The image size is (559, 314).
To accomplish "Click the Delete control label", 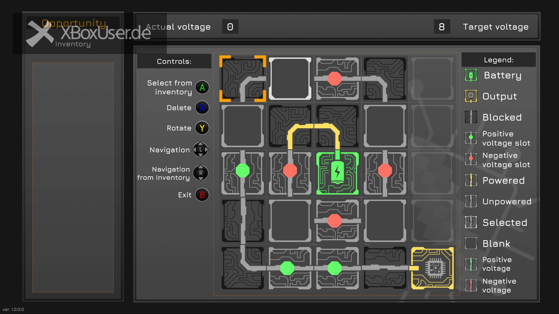I will point(179,108).
